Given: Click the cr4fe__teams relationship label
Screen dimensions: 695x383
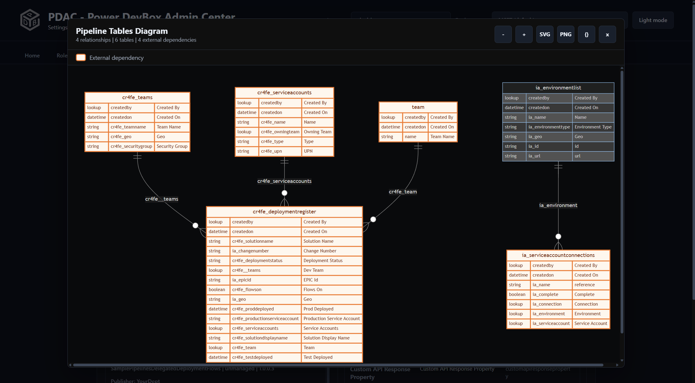Looking at the screenshot, I should (x=162, y=199).
